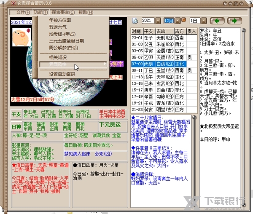Click the 干支 column header
This screenshot has height=214, width=253.
click(149, 31)
